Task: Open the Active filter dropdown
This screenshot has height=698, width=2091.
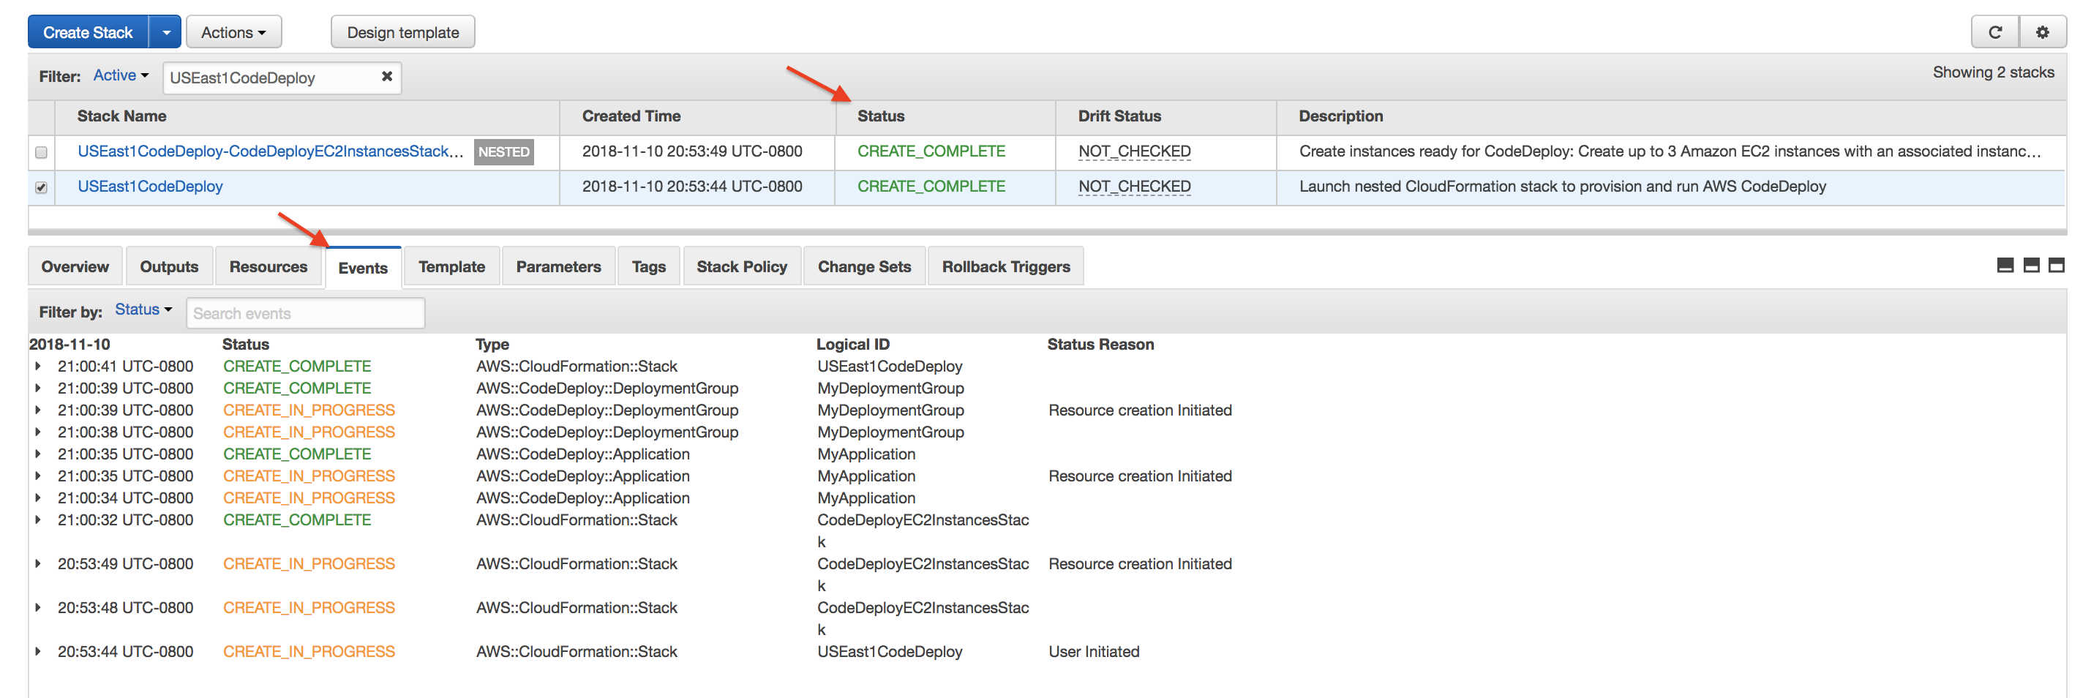Action: 121,75
